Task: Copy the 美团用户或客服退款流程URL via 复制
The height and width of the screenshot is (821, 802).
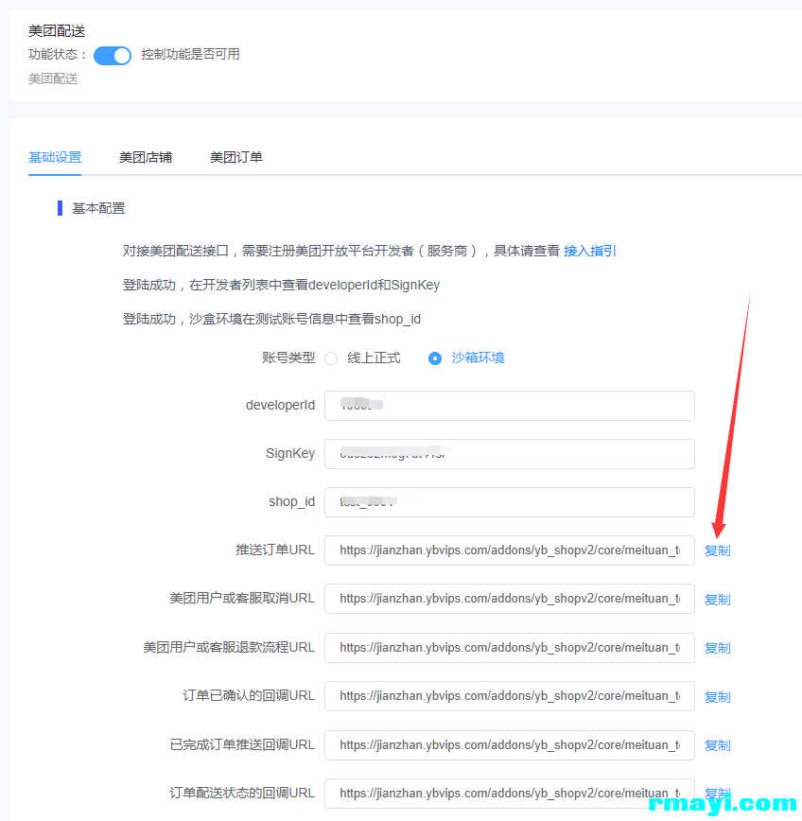Action: (x=717, y=648)
